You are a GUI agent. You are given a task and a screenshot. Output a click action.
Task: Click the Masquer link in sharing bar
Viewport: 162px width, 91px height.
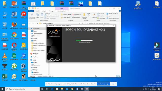[113, 84]
